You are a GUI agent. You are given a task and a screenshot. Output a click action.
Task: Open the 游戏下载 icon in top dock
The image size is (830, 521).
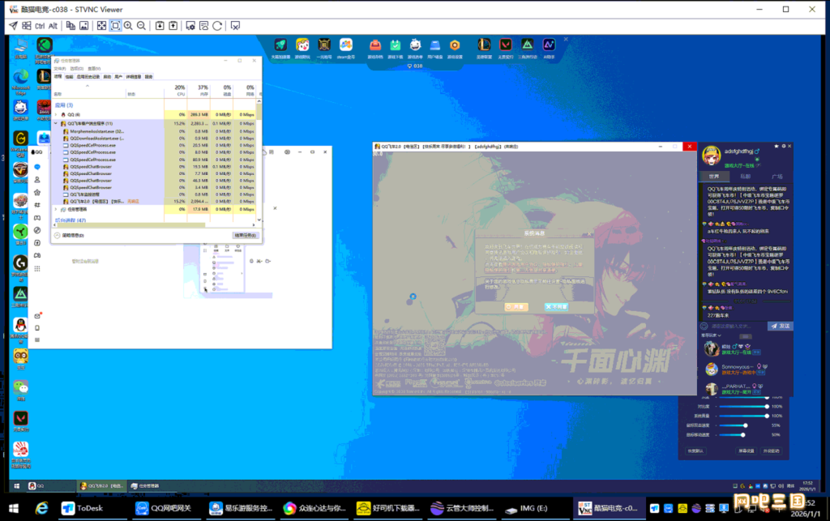point(395,47)
